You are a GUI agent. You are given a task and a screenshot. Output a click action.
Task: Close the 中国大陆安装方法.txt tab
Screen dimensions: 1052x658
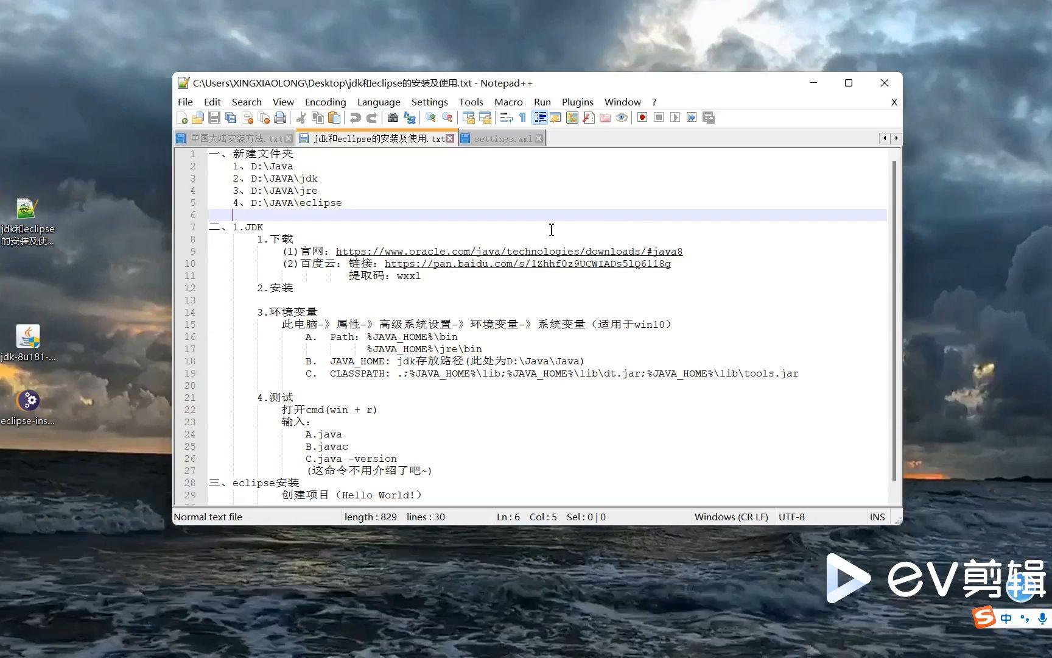pyautogui.click(x=289, y=139)
